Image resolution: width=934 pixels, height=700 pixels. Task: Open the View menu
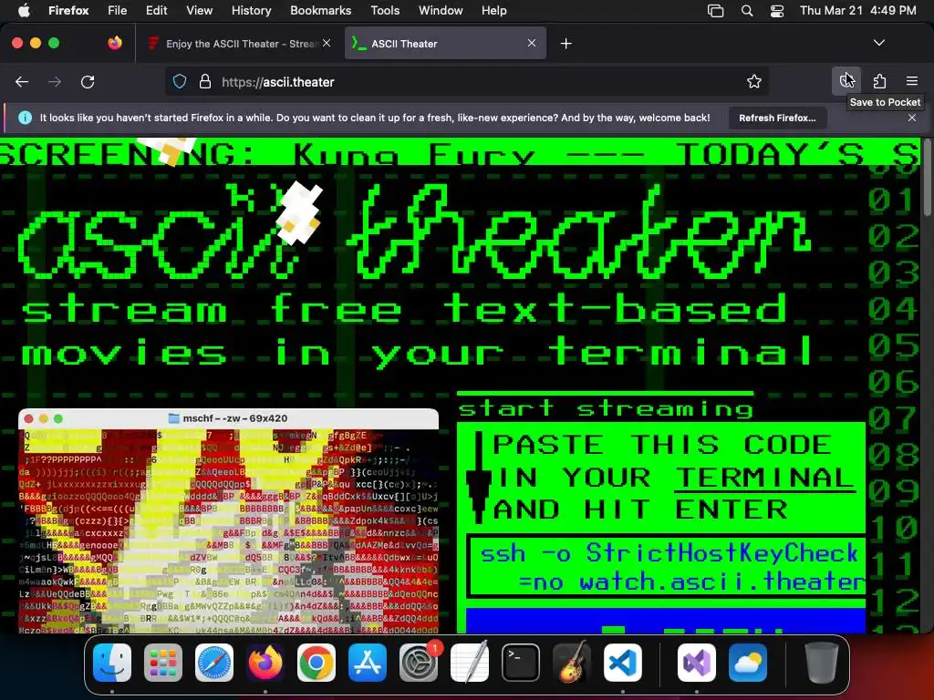click(x=199, y=10)
